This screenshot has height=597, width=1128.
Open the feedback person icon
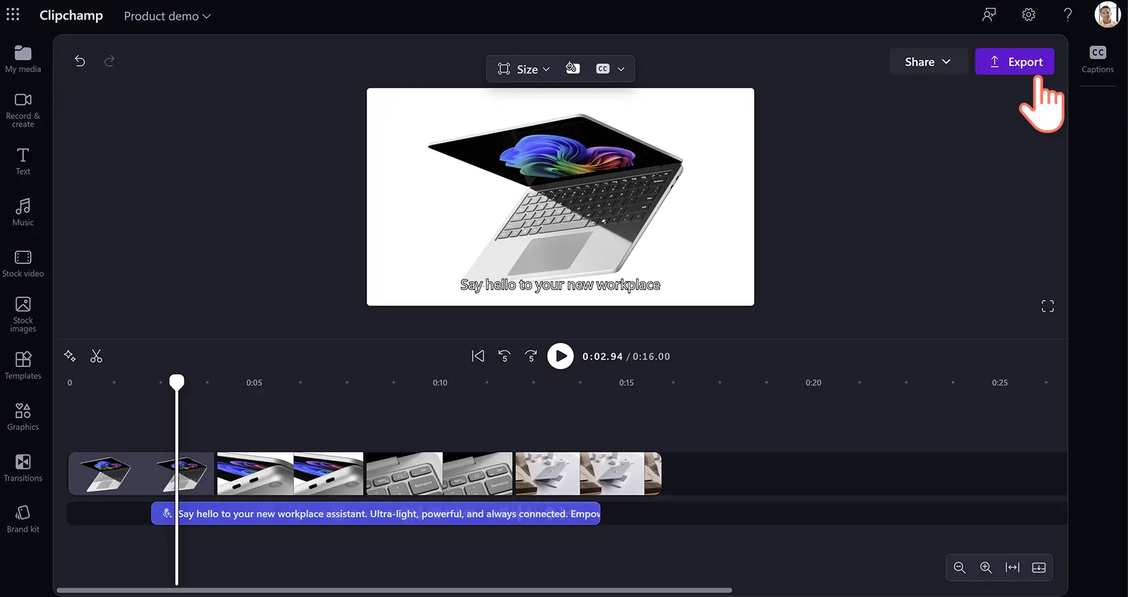(x=989, y=15)
